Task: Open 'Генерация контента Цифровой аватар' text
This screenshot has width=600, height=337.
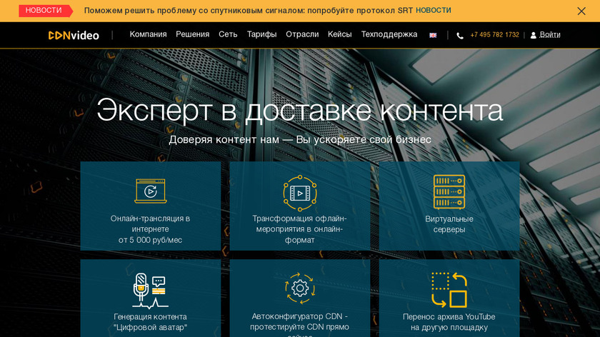Action: coord(150,322)
